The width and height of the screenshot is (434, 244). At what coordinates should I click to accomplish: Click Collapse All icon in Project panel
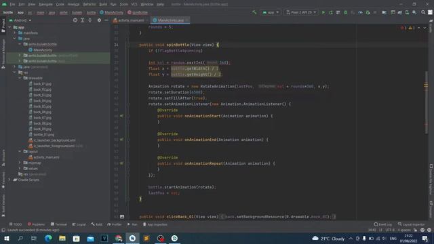[90, 20]
